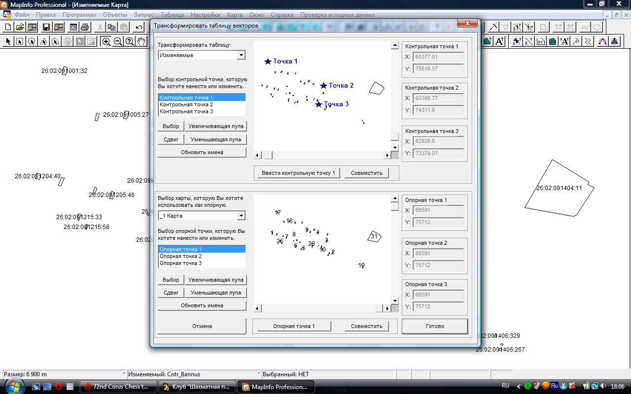Choose the Boundary Select tool
This screenshot has height=394, width=631.
click(x=55, y=41)
